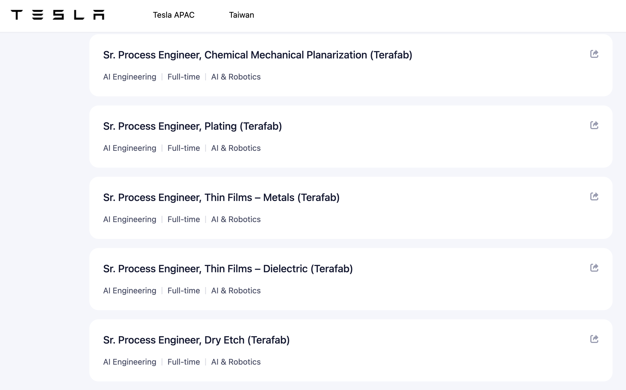Share the Thin Films – Dielectric job
Viewport: 626px width, 390px height.
pos(594,268)
